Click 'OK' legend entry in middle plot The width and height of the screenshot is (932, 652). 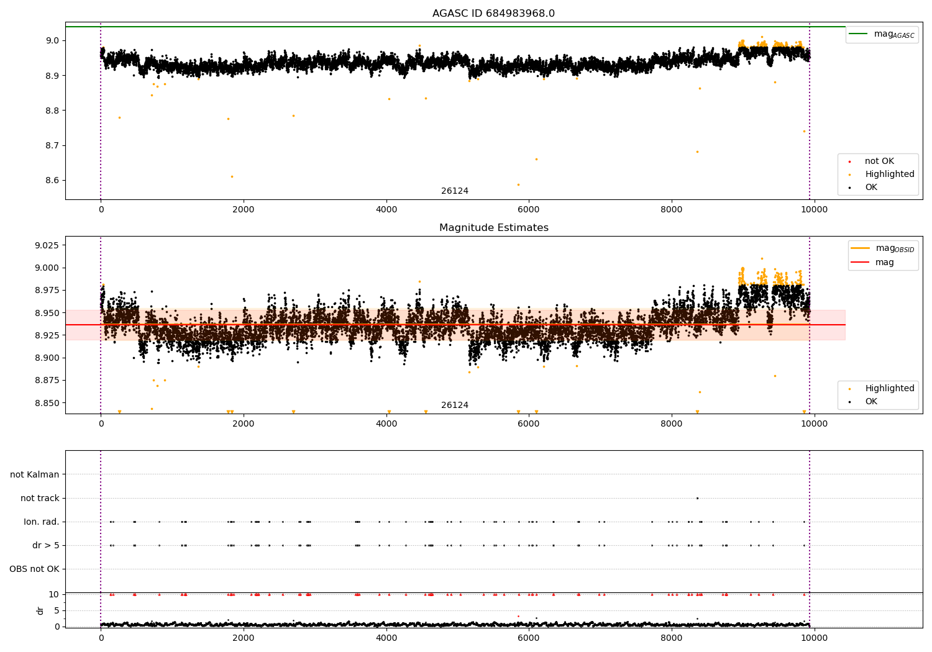tap(870, 402)
